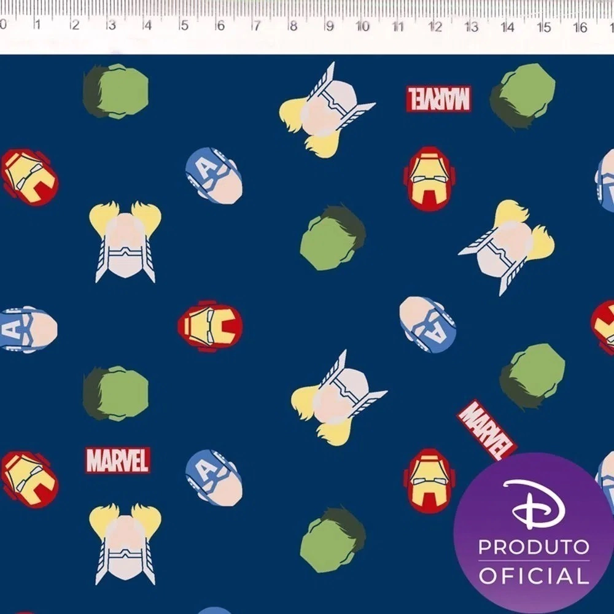Screen dimensions: 614x614
Task: Click the ruler mark labeled 14
Action: click(508, 27)
